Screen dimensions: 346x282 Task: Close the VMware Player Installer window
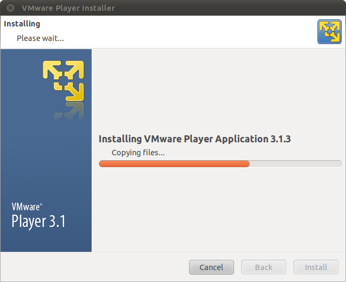10,8
